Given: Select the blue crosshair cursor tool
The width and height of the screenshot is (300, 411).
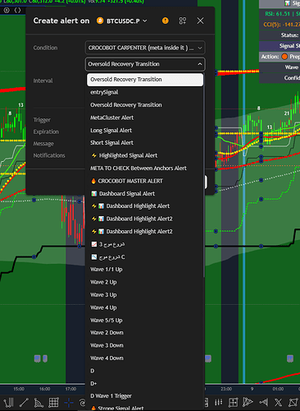Looking at the screenshot, I should tap(69, 403).
